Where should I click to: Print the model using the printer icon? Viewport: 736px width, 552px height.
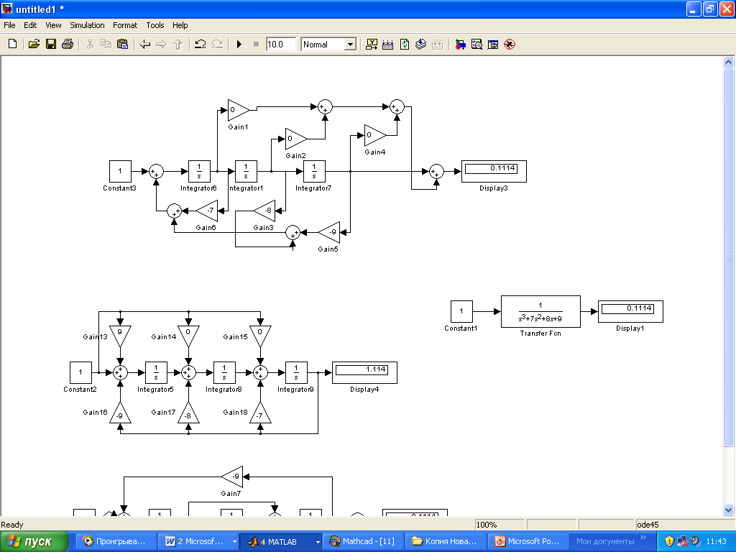[x=67, y=44]
